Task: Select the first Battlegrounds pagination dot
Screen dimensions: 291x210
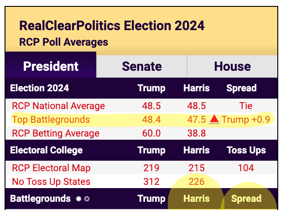Action: (79, 199)
